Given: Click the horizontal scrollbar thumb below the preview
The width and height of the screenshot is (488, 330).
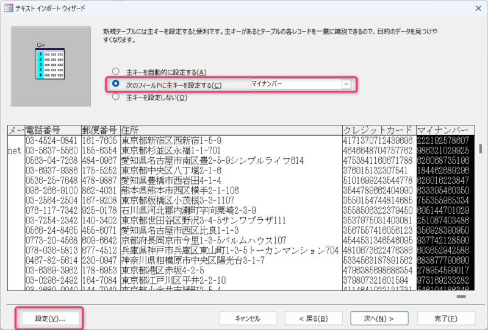Looking at the screenshot, I should tap(461, 297).
